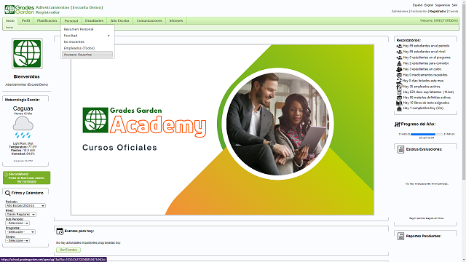
Task: Click the icon for libros de texto asignados
Action: click(399, 103)
